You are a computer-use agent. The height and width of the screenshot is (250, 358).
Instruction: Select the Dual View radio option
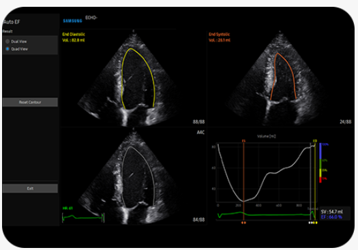tap(8, 42)
